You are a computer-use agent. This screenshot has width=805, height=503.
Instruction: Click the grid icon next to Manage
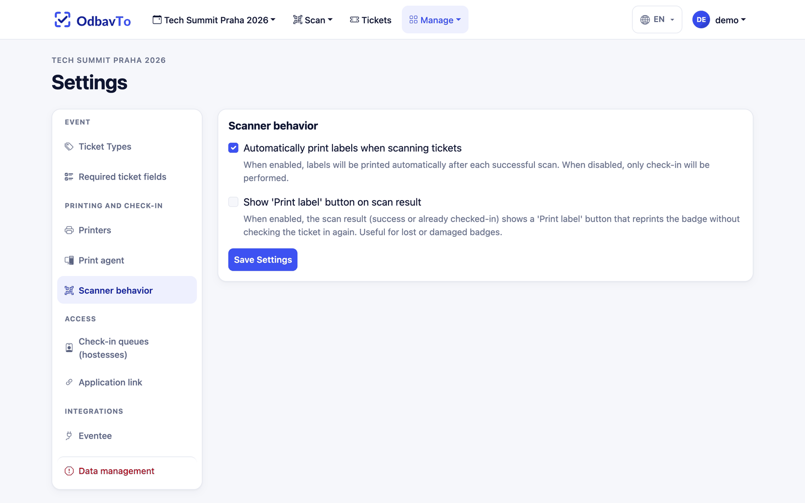pyautogui.click(x=414, y=20)
